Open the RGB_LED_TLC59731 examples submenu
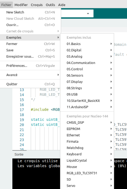The width and height of the screenshot is (127, 189). tap(87, 173)
